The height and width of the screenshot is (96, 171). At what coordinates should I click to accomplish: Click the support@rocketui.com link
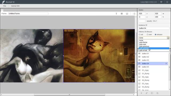coord(149,2)
